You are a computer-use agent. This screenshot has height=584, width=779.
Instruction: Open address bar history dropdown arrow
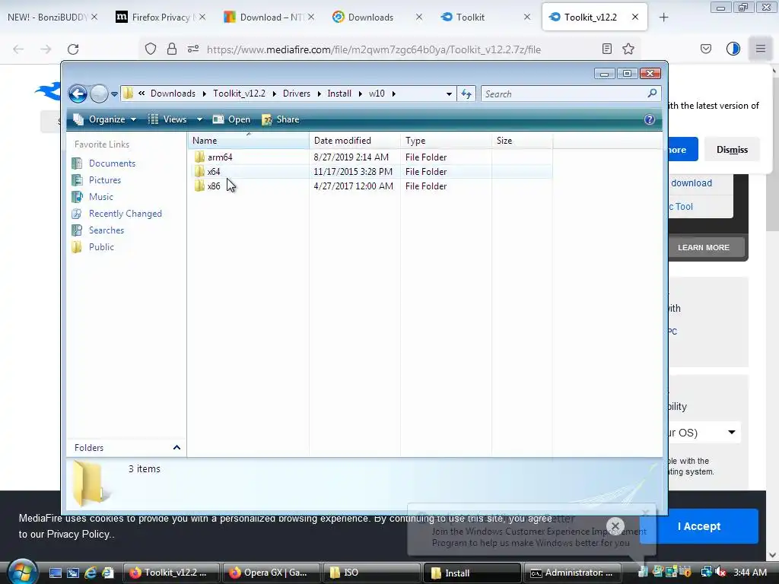pos(449,94)
